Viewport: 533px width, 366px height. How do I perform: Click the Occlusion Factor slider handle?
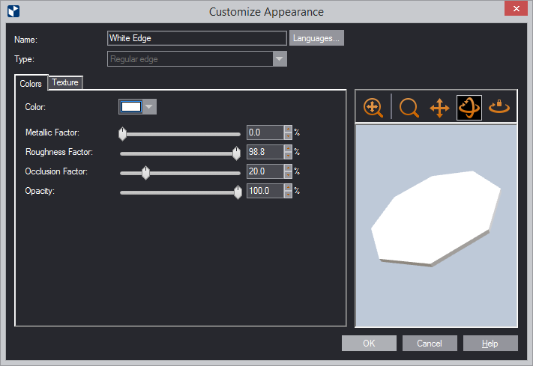point(145,173)
